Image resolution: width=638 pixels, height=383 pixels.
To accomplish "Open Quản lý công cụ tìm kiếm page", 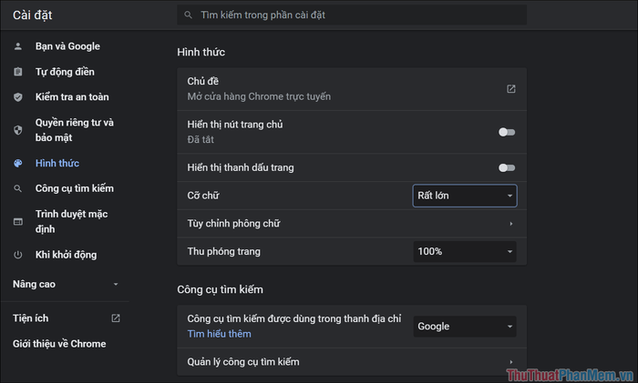I will [x=352, y=362].
